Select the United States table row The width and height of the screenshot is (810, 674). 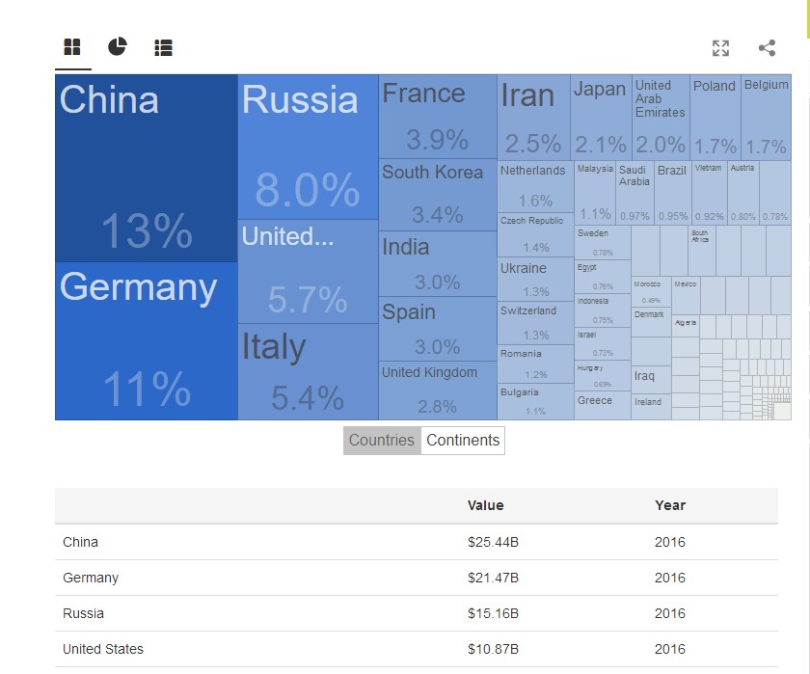pos(416,649)
